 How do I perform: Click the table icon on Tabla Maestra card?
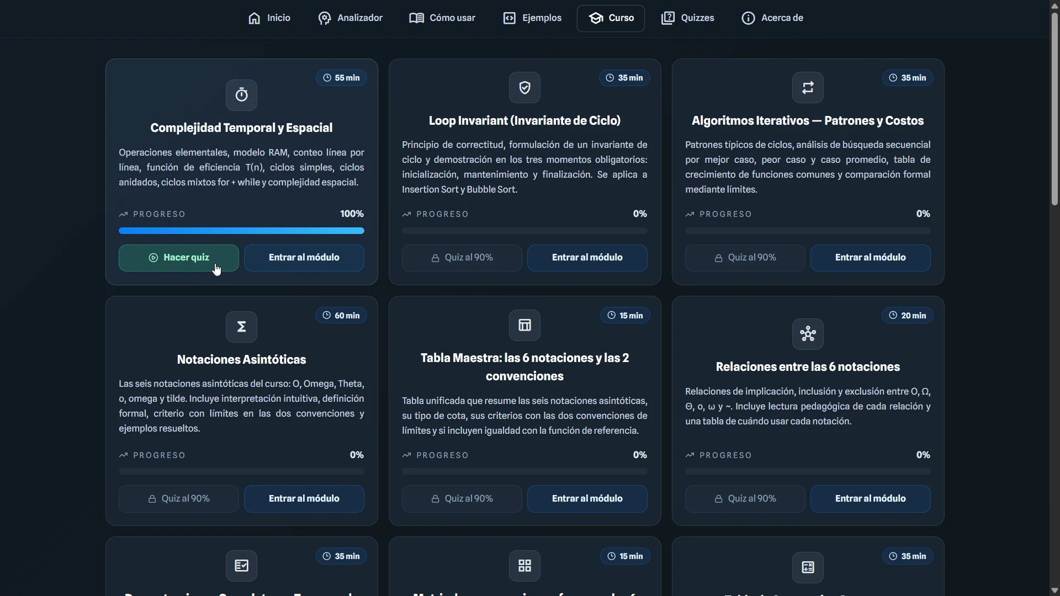click(x=524, y=325)
